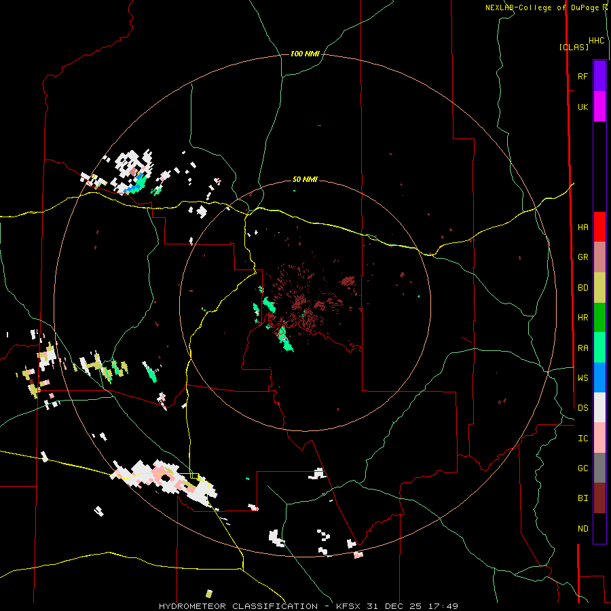Image resolution: width=611 pixels, height=611 pixels.
Task: Click the "BI" legend label
Action: pyautogui.click(x=582, y=498)
